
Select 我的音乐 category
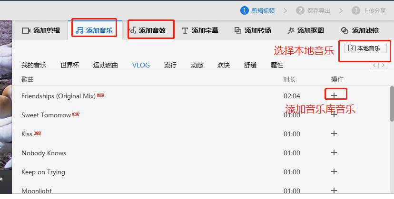pos(34,65)
